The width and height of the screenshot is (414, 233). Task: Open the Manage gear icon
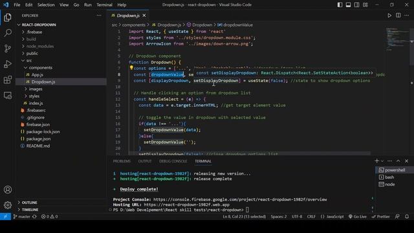point(8,205)
